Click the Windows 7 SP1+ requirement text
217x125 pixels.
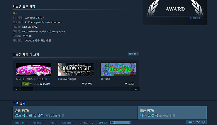click(34, 18)
